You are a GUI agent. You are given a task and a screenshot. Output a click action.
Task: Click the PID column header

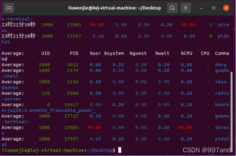(x=74, y=53)
